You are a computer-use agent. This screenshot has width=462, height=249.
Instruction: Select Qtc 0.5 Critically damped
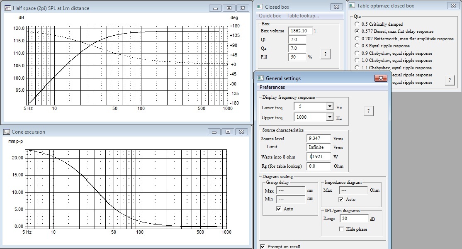(357, 24)
